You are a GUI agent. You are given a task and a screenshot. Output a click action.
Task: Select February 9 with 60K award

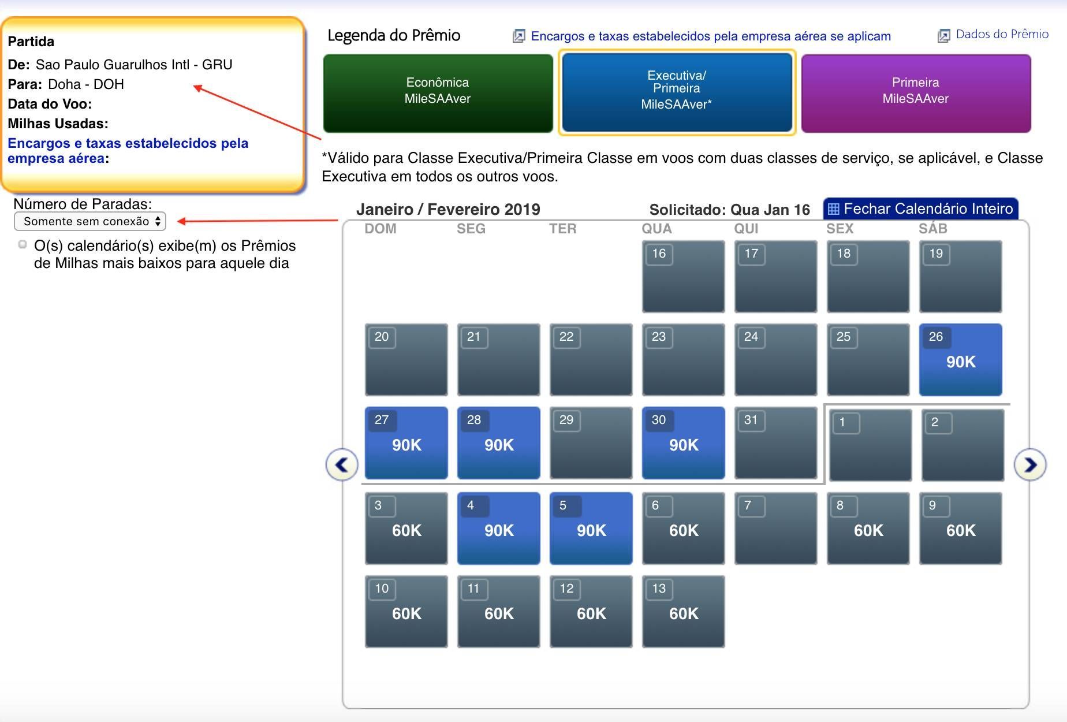(x=960, y=528)
